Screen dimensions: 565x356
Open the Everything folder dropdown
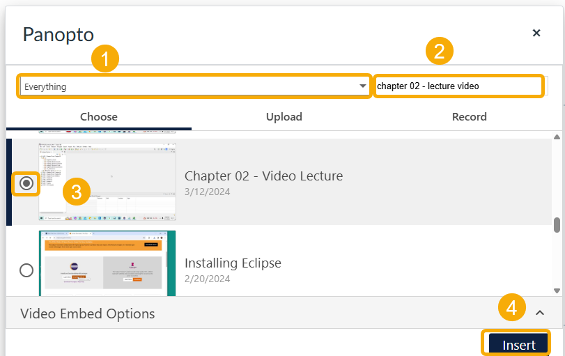tap(194, 86)
